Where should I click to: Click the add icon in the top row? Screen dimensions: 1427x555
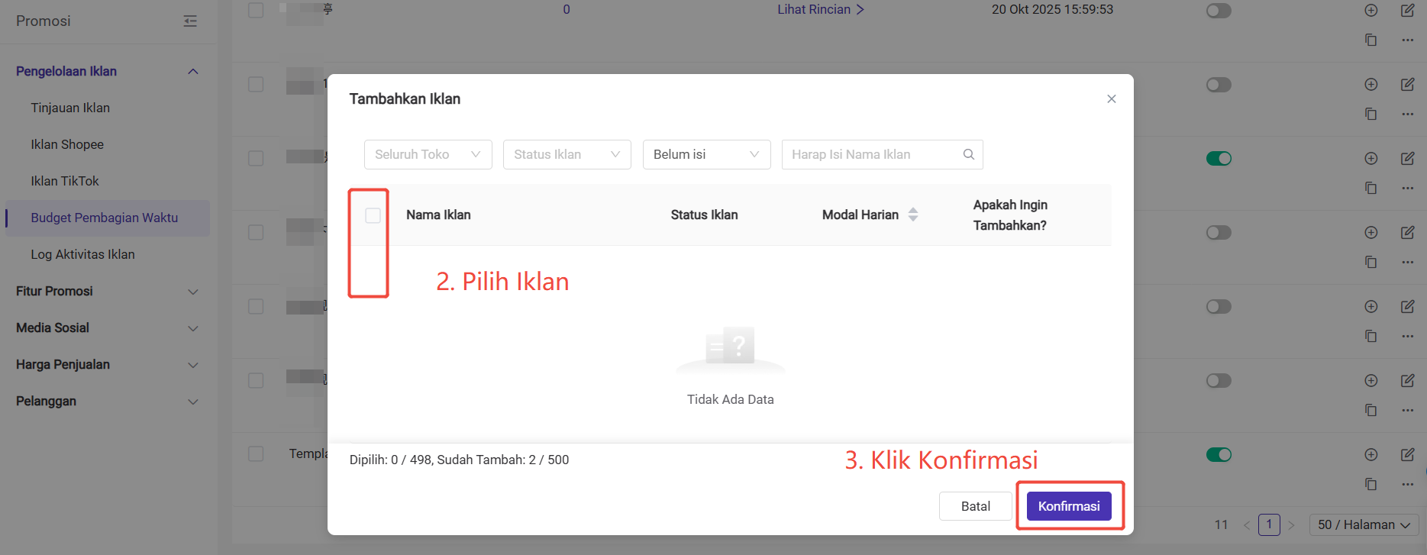click(x=1371, y=11)
